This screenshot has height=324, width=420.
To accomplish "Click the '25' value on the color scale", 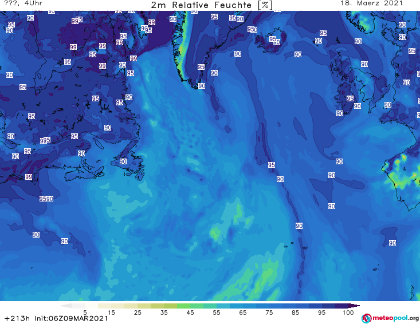I will (x=138, y=313).
